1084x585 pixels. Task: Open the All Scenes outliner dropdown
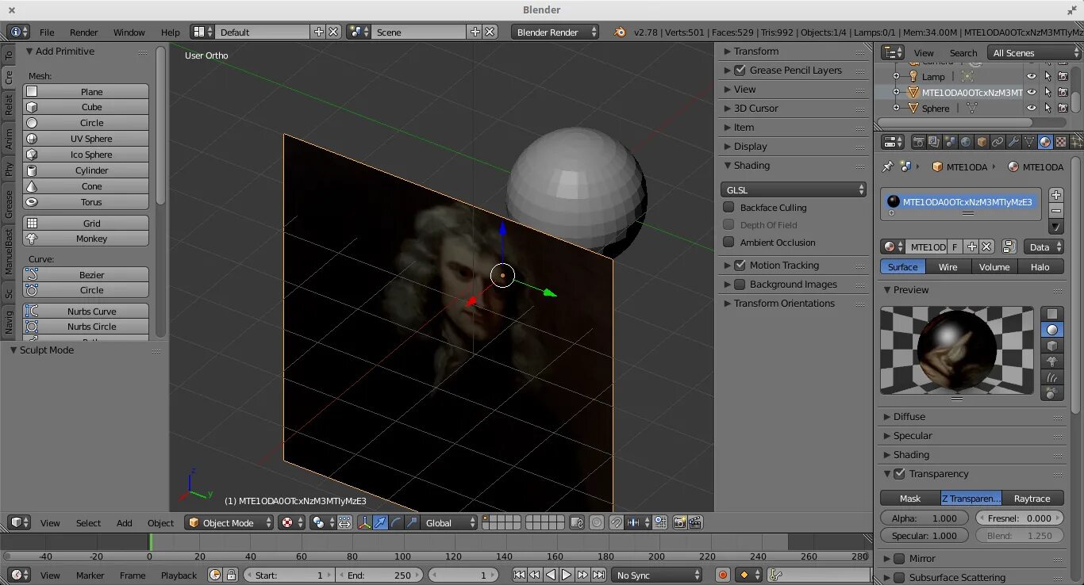coord(1034,52)
